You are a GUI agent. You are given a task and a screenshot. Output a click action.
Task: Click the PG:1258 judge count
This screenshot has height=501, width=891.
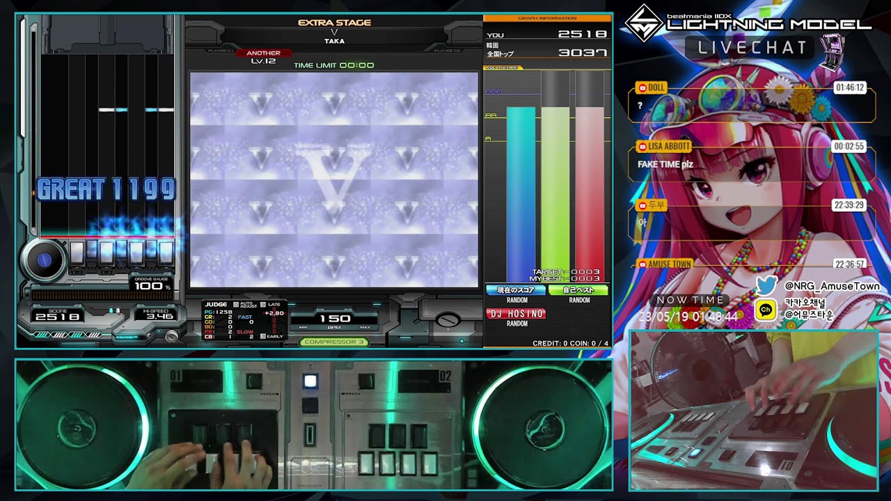(218, 312)
